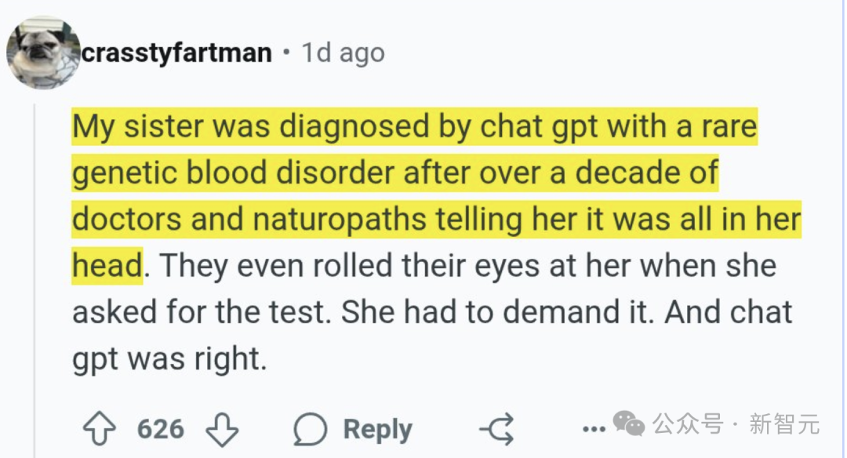Click the highlighted word "head"

(x=107, y=266)
